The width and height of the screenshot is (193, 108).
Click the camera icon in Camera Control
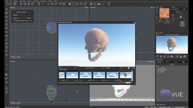point(172,56)
